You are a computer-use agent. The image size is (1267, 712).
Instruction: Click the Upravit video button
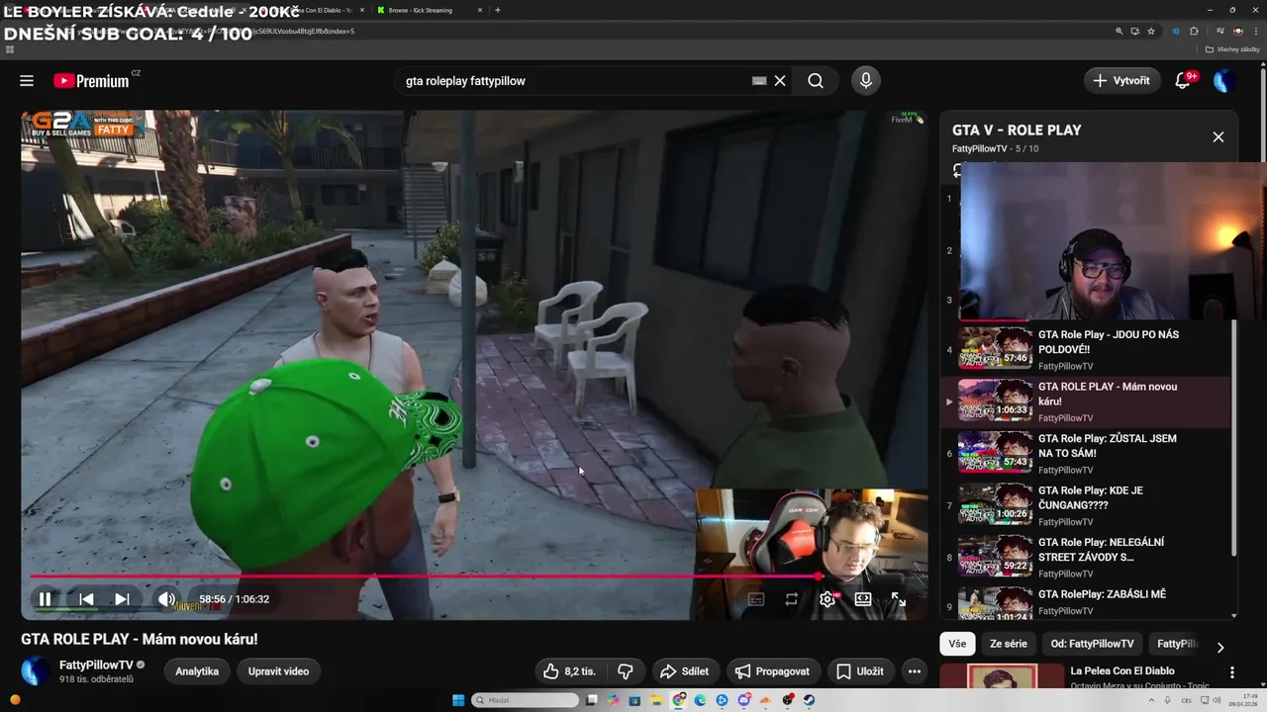[278, 671]
